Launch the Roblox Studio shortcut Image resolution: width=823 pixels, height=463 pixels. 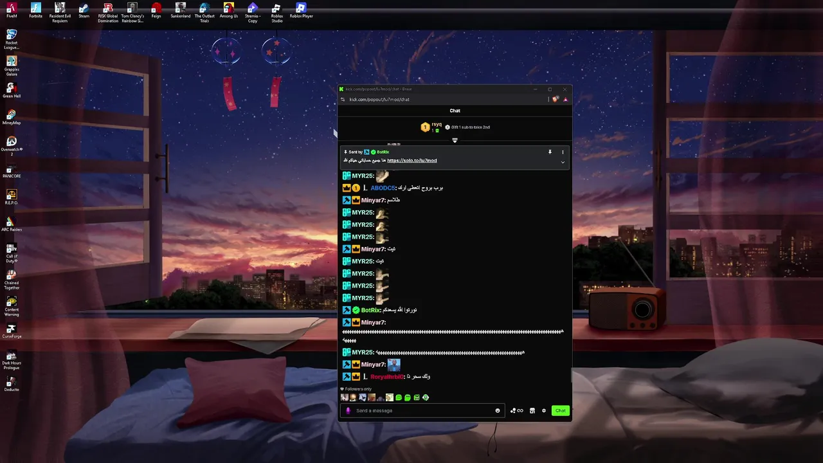point(277,12)
